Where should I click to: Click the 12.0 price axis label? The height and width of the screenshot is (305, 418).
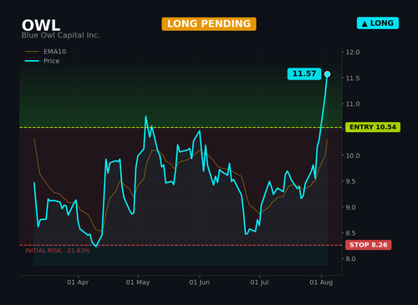tap(353, 52)
